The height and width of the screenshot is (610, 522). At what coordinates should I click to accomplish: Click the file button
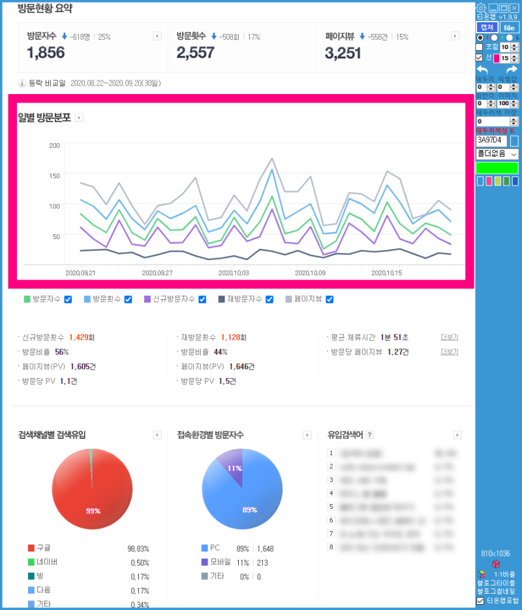coord(510,27)
